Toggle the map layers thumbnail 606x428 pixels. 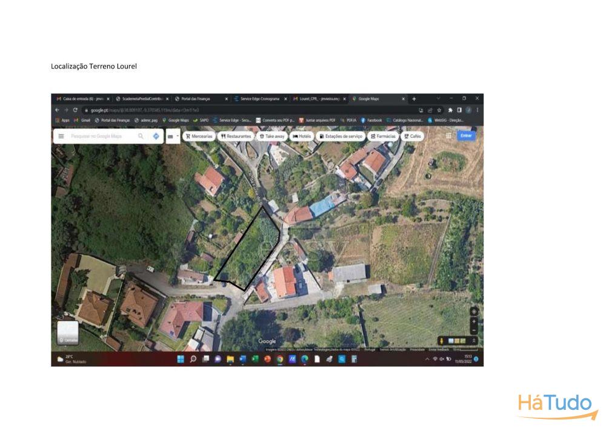pos(68,332)
